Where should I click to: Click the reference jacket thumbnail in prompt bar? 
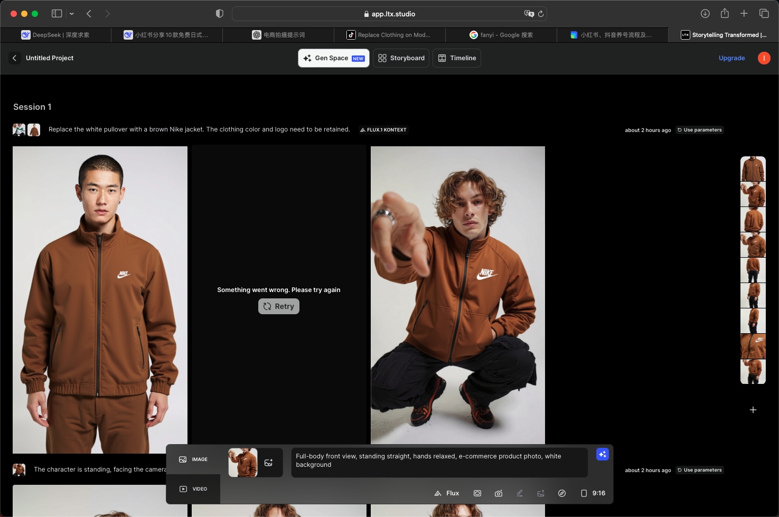point(243,463)
